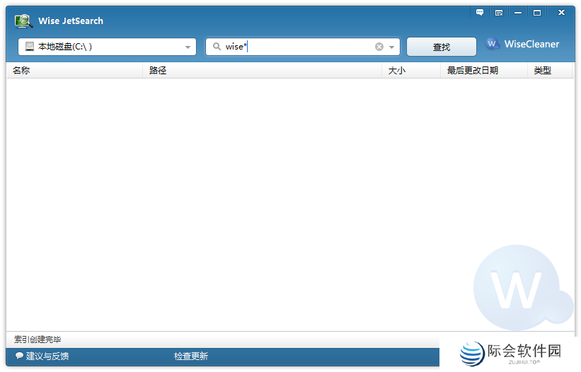Sort results by 最后更改日期 column header

click(484, 70)
